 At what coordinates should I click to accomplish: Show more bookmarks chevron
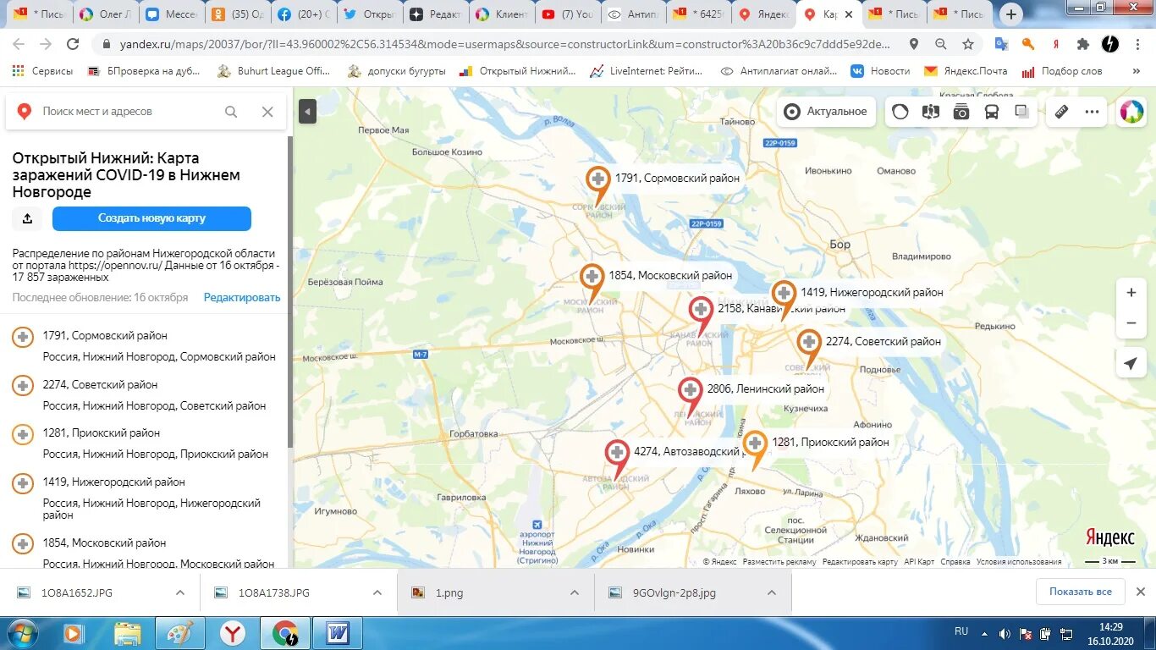[x=1137, y=71]
